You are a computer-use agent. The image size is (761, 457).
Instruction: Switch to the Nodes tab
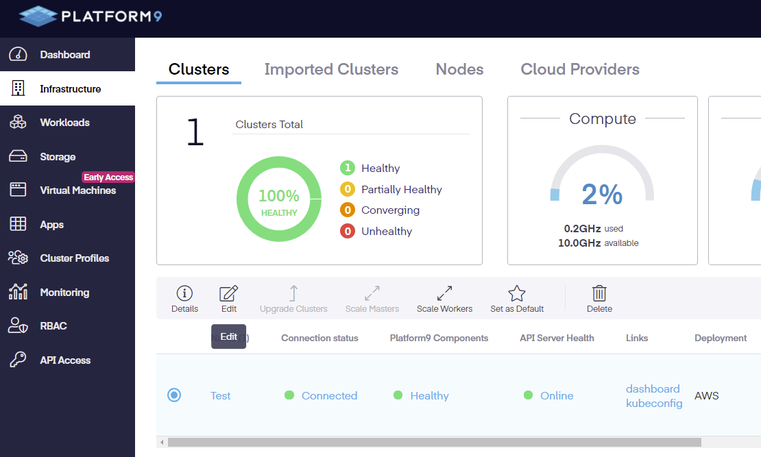pyautogui.click(x=459, y=69)
